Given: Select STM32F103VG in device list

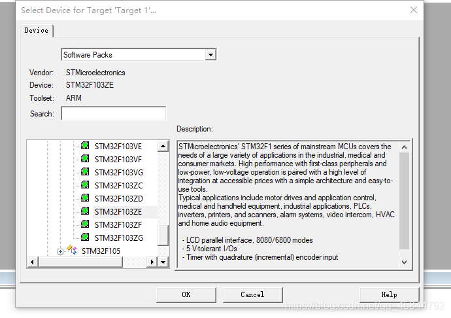Looking at the screenshot, I should click(x=119, y=173).
